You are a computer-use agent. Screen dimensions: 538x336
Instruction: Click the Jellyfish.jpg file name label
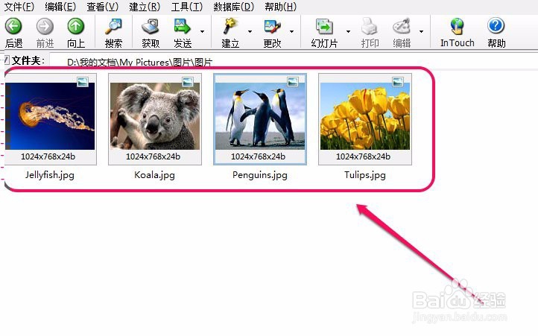(x=50, y=175)
